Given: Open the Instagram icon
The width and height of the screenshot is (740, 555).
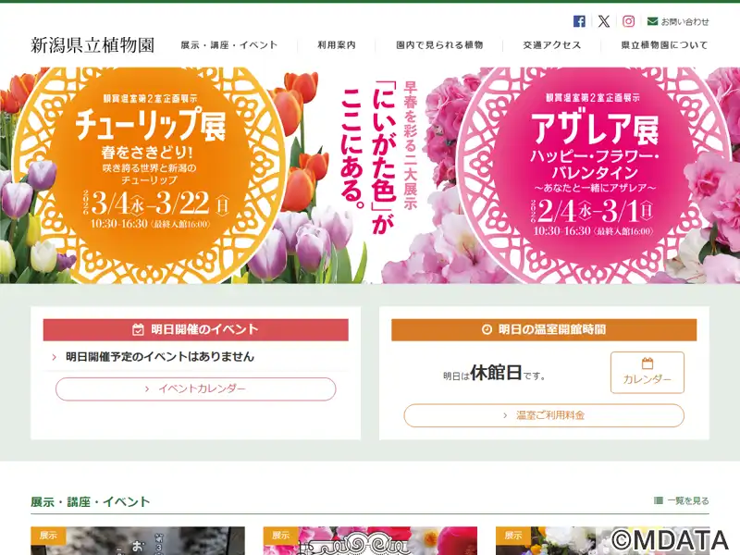Looking at the screenshot, I should [x=628, y=21].
